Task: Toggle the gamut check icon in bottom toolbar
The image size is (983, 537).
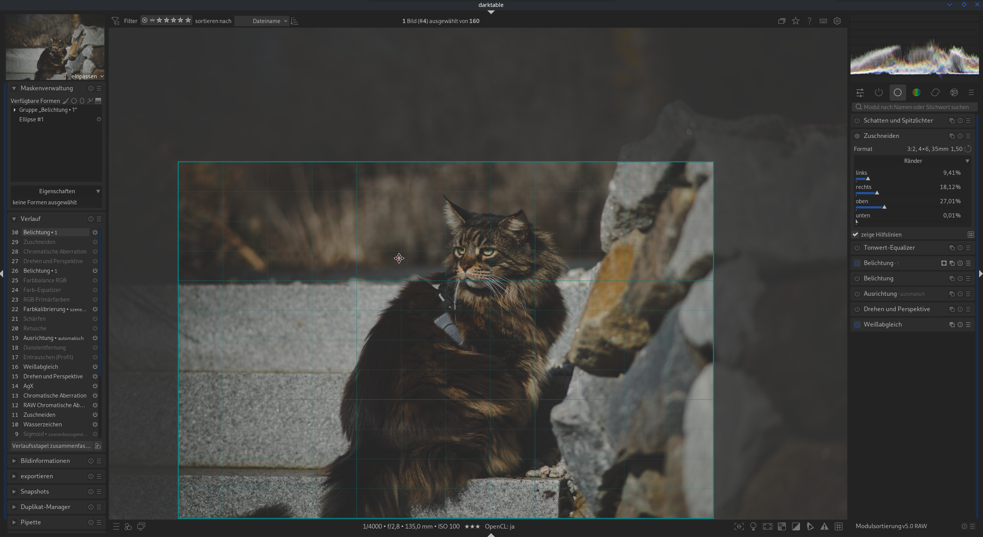Action: (x=810, y=527)
